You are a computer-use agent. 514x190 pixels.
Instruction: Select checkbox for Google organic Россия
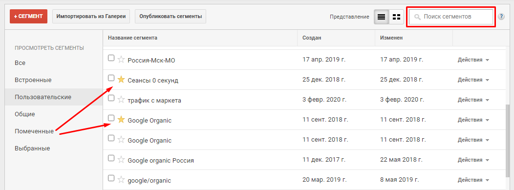(111, 158)
